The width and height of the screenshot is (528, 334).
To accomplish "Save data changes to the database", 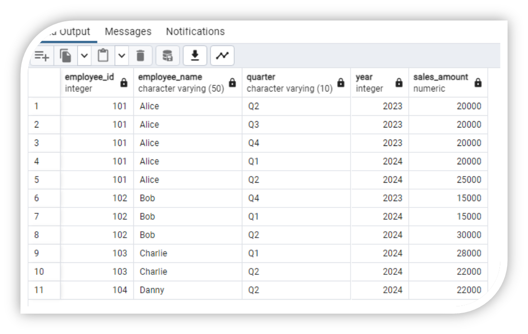I will (167, 55).
